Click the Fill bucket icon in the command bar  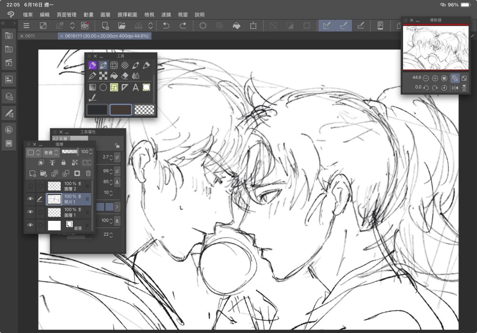point(237,26)
